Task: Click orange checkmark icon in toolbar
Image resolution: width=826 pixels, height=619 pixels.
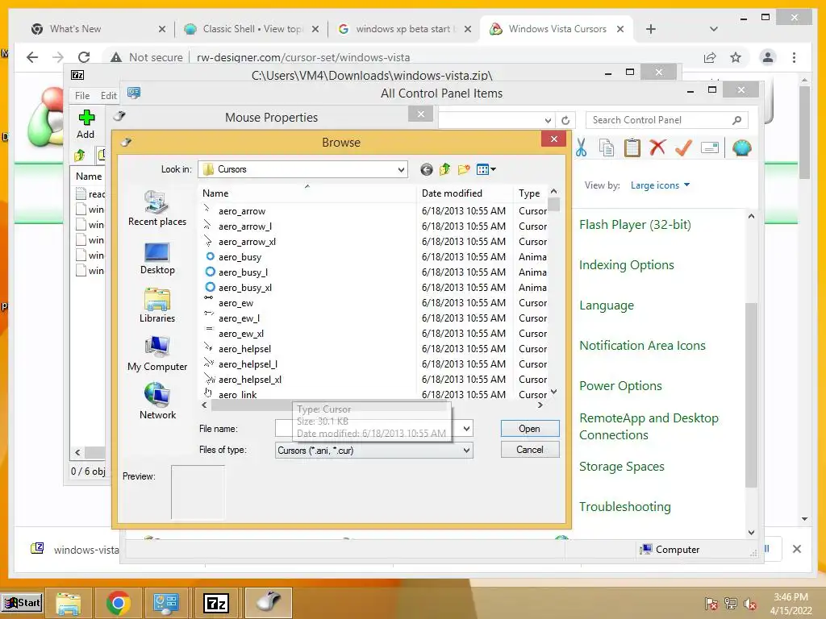Action: point(683,148)
